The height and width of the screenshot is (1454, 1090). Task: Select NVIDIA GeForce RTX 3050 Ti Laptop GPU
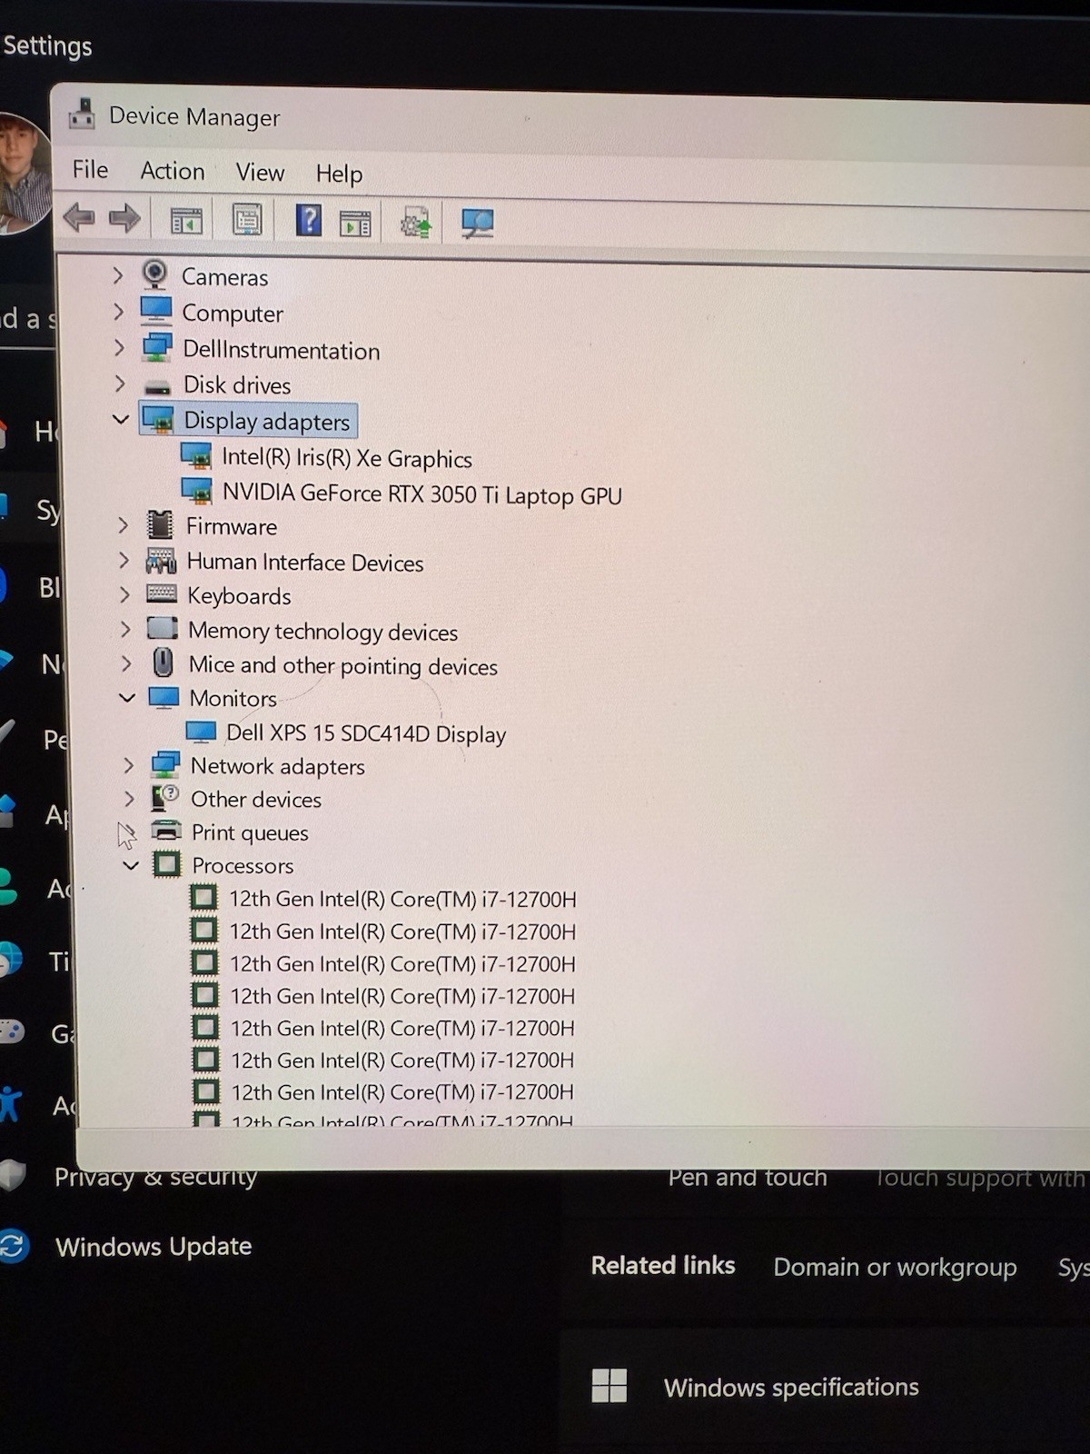[422, 494]
